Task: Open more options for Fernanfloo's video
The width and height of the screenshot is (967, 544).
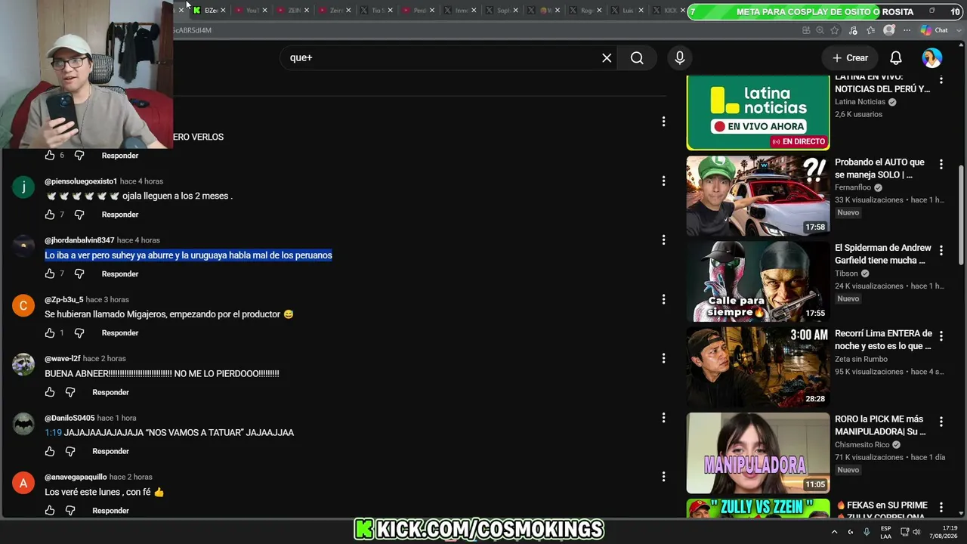Action: pos(941,165)
